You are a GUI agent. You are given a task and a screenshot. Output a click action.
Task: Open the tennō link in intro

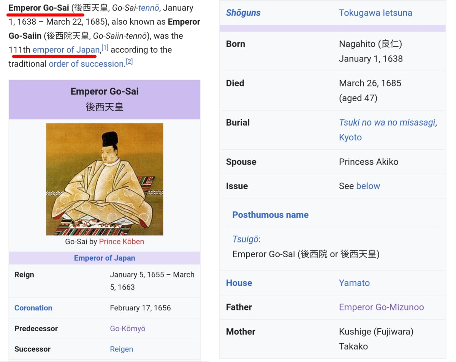tap(149, 8)
